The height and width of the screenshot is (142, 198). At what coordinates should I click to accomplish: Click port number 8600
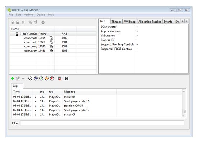pos(64,38)
